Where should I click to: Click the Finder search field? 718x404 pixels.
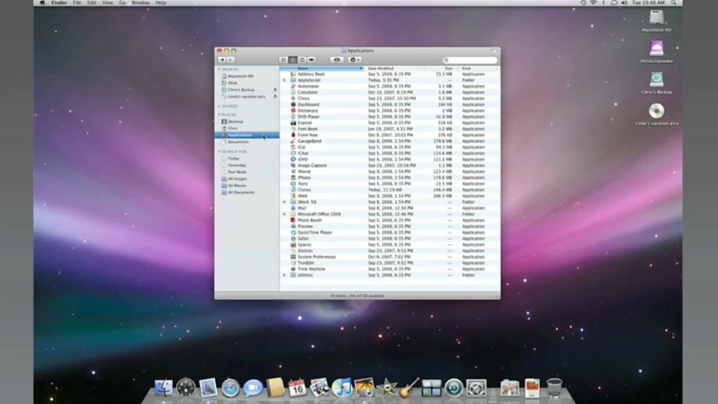point(470,60)
